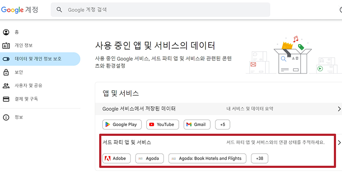Viewport: 342px width, 173px height.
Task: Click 서드 파티 앱 및 서비스와의 연결 상태 text
Action: [276, 143]
